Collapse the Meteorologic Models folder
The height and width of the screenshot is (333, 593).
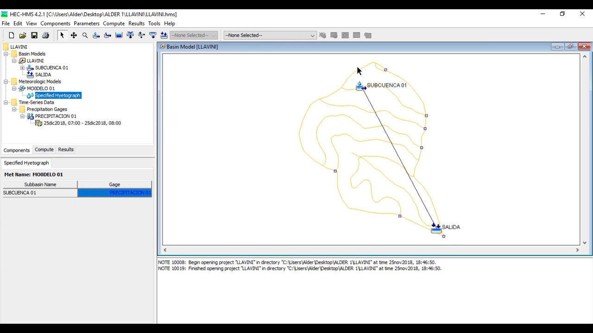pyautogui.click(x=6, y=81)
